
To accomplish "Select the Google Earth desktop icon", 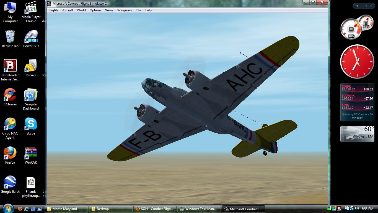I will (10, 184).
